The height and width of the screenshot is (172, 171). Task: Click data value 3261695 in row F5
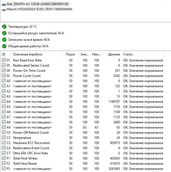(114, 168)
